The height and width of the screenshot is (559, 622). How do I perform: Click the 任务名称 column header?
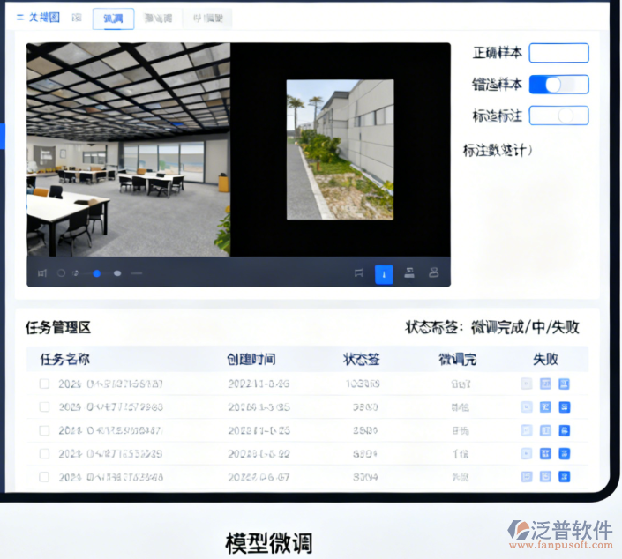64,359
